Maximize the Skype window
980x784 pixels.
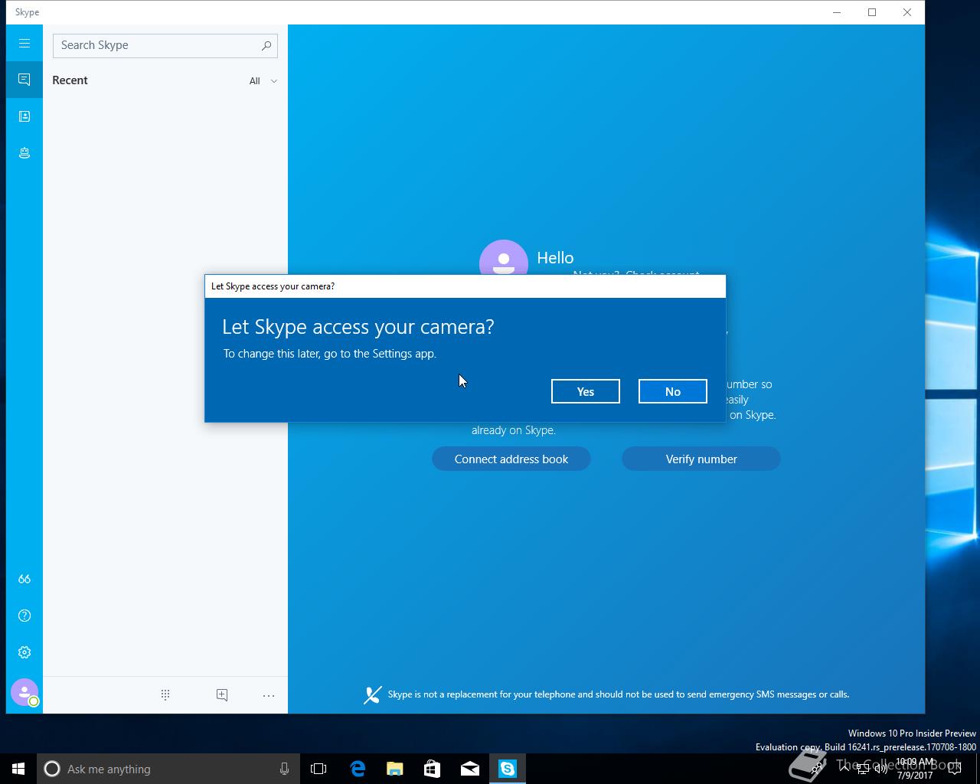click(872, 12)
